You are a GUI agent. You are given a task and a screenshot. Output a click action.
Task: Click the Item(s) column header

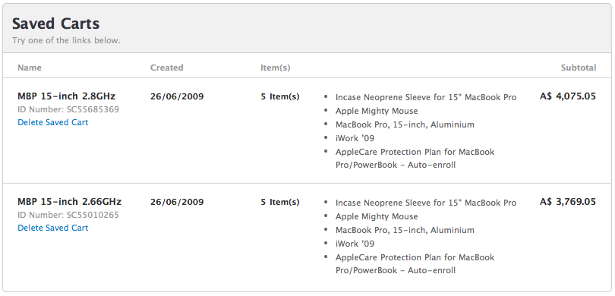(x=276, y=68)
